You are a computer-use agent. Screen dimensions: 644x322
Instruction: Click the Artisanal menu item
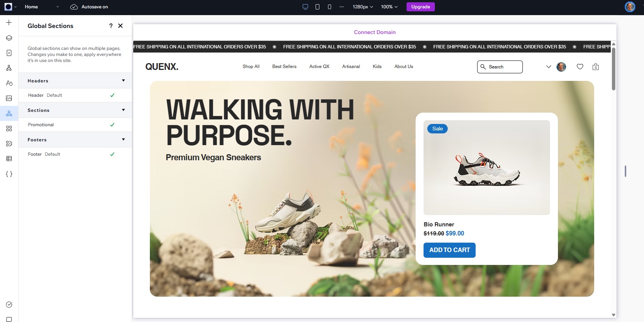(x=351, y=67)
